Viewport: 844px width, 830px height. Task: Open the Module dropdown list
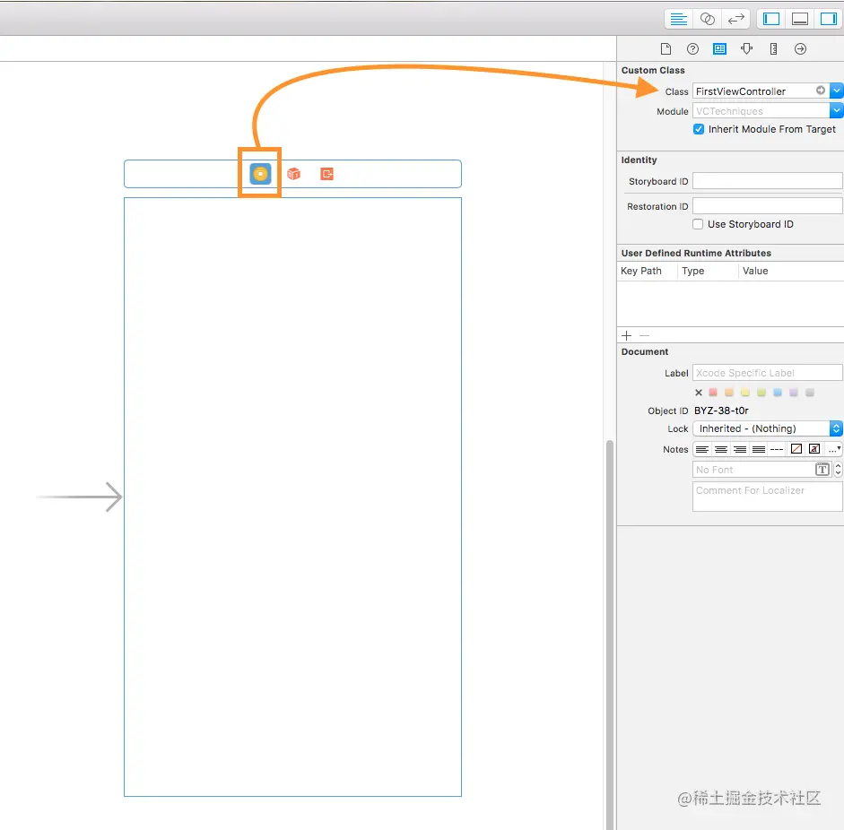coord(837,111)
